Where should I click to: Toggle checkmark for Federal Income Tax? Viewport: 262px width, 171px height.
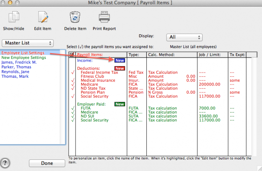pos(73,72)
